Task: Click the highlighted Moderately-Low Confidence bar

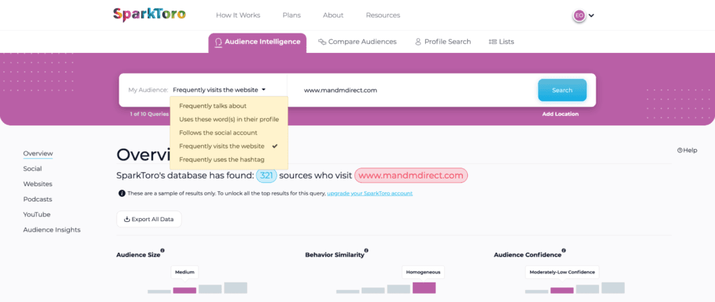Action: pyautogui.click(x=562, y=290)
